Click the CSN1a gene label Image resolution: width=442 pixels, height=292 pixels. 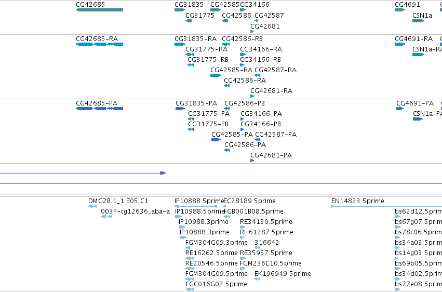(x=422, y=16)
